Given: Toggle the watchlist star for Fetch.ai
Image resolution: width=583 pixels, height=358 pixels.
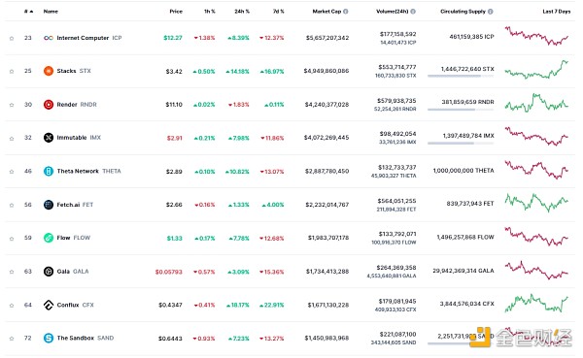Looking at the screenshot, I should [x=12, y=205].
